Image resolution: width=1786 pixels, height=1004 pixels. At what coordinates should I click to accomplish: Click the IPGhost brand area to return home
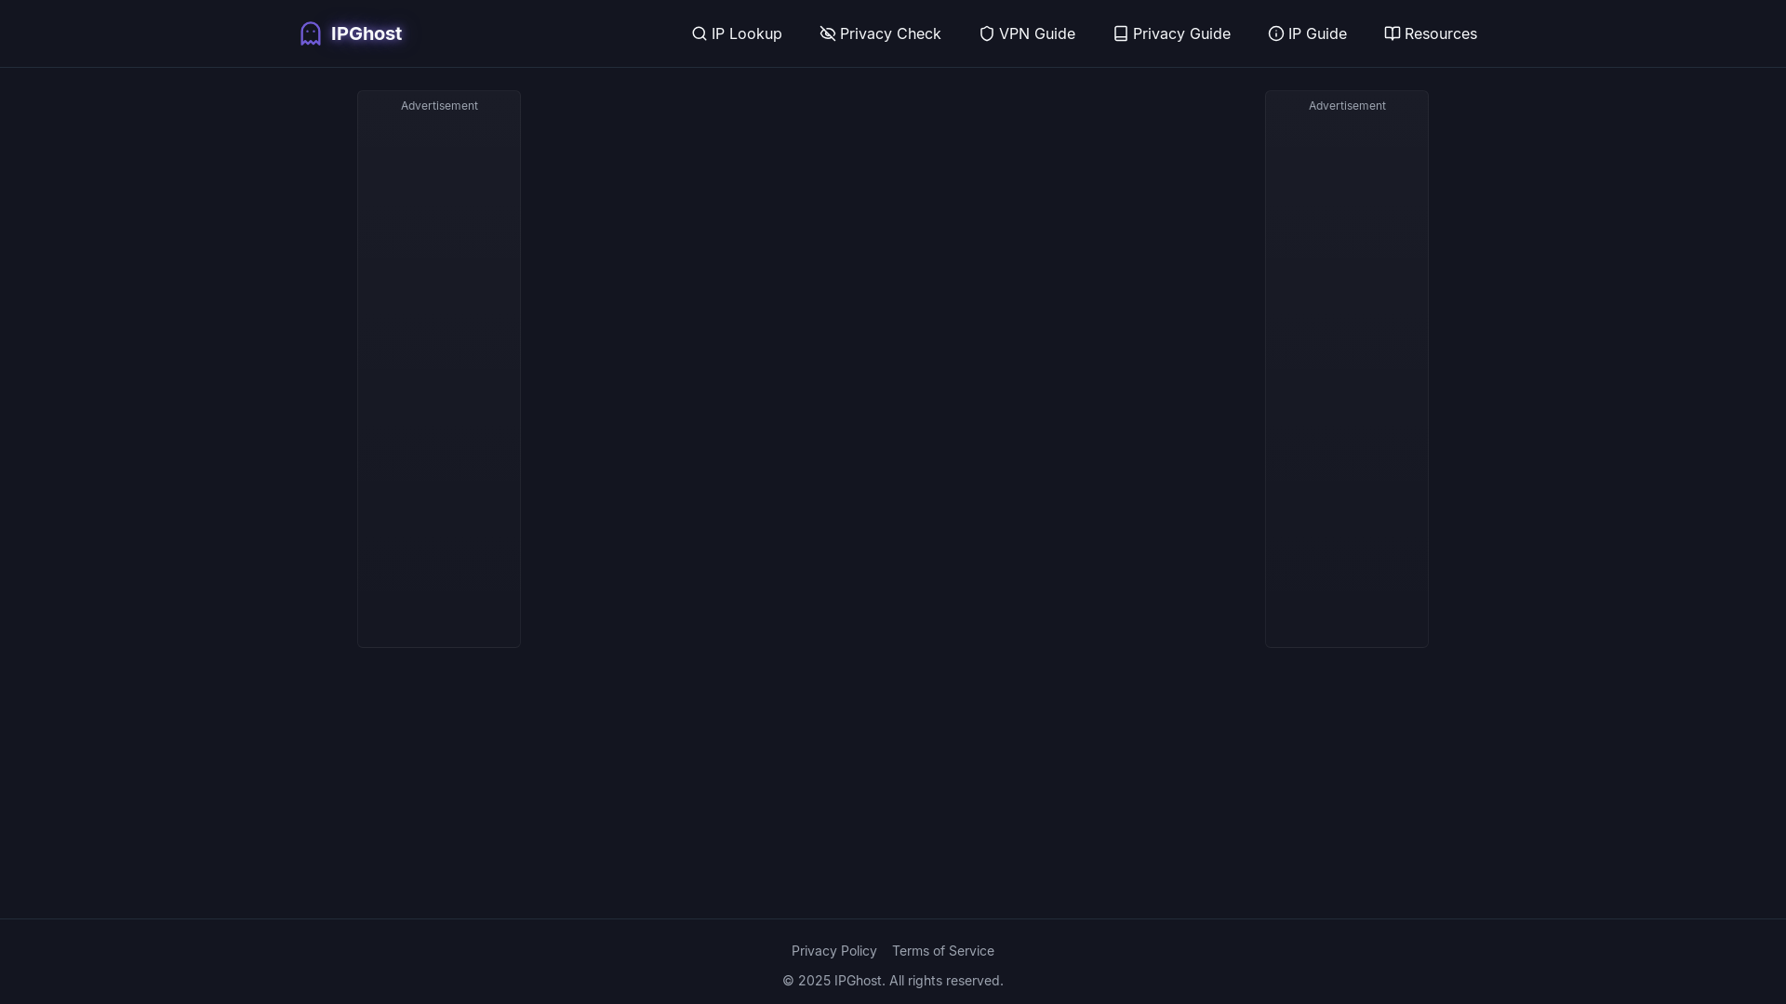click(x=350, y=33)
